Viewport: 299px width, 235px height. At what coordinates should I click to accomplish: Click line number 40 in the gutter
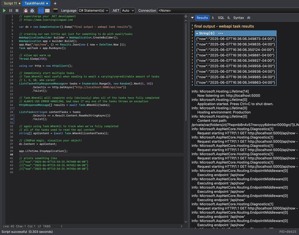coord(11,154)
